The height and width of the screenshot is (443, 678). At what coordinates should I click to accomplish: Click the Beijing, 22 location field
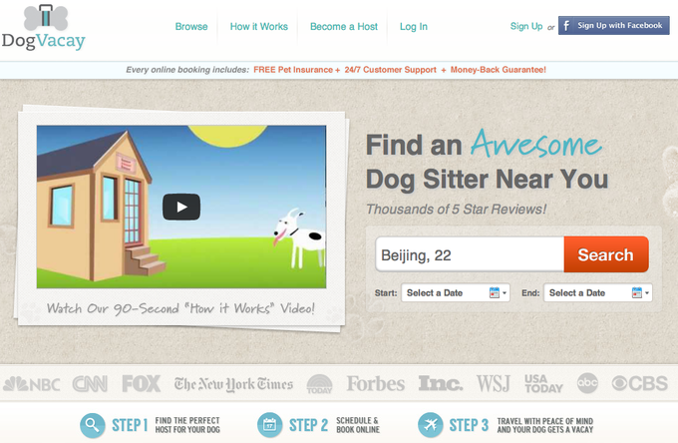coord(470,254)
